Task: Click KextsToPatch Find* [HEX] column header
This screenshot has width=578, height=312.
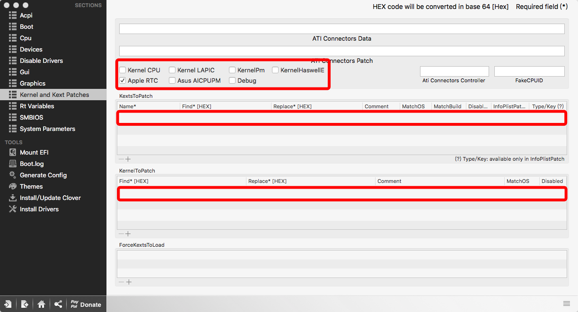Action: pyautogui.click(x=226, y=106)
